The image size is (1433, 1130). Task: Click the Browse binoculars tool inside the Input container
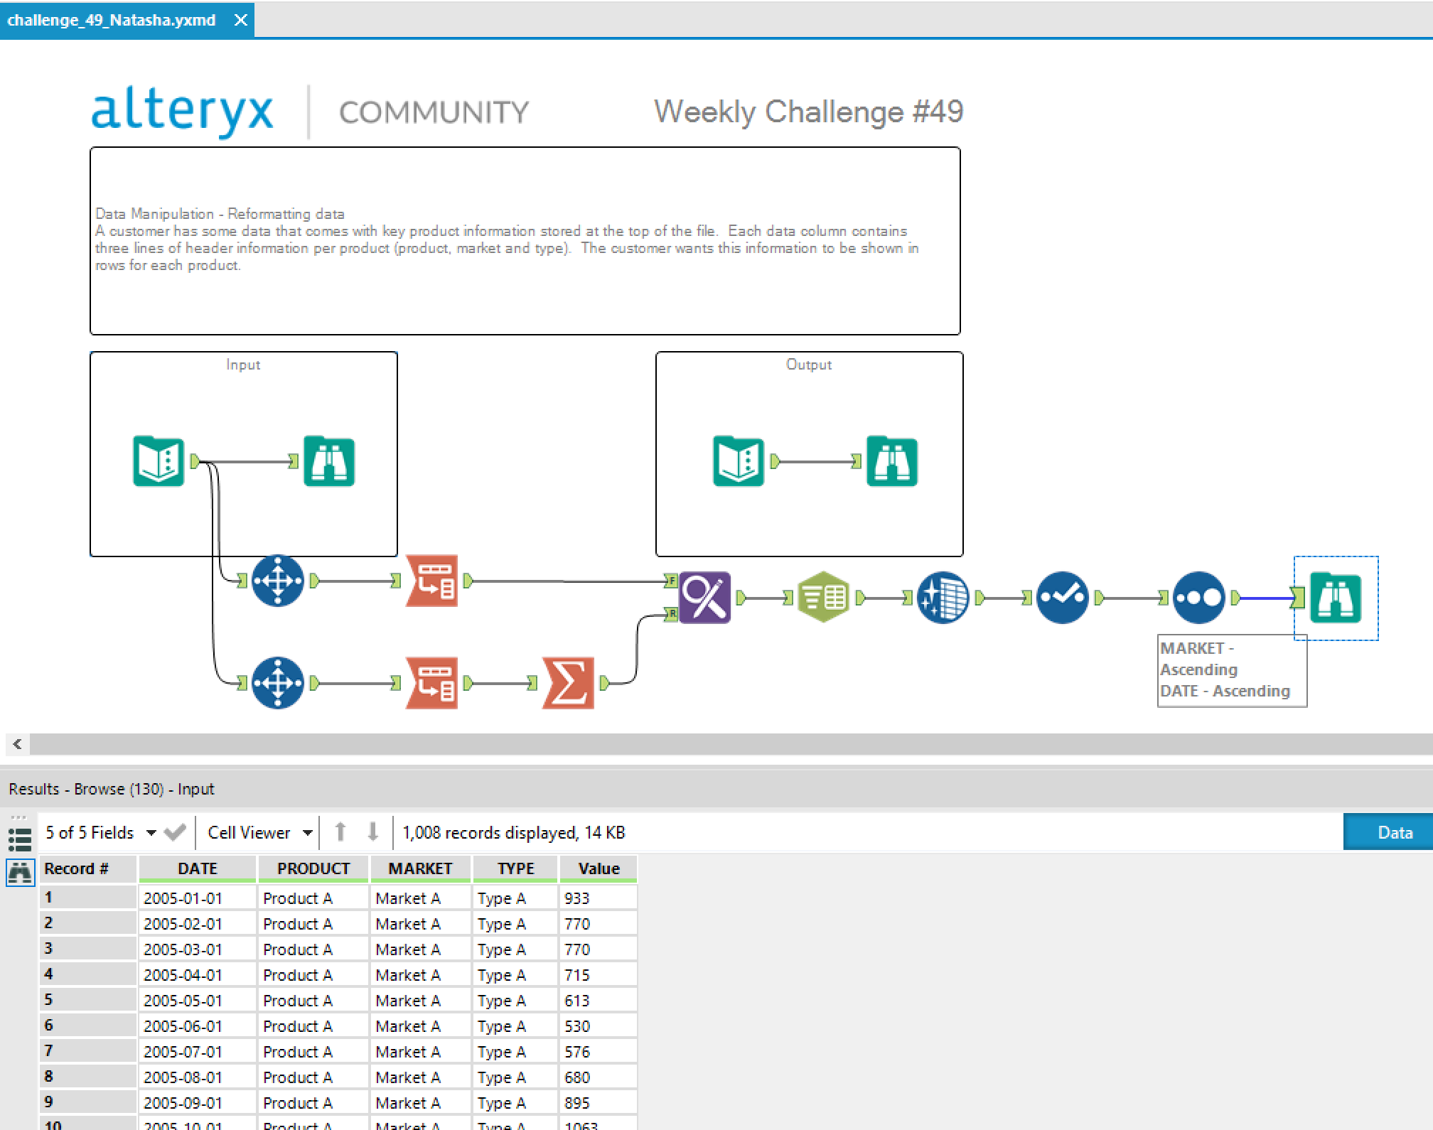[329, 461]
